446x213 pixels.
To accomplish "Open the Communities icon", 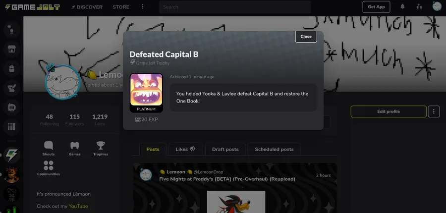I will (49, 168).
